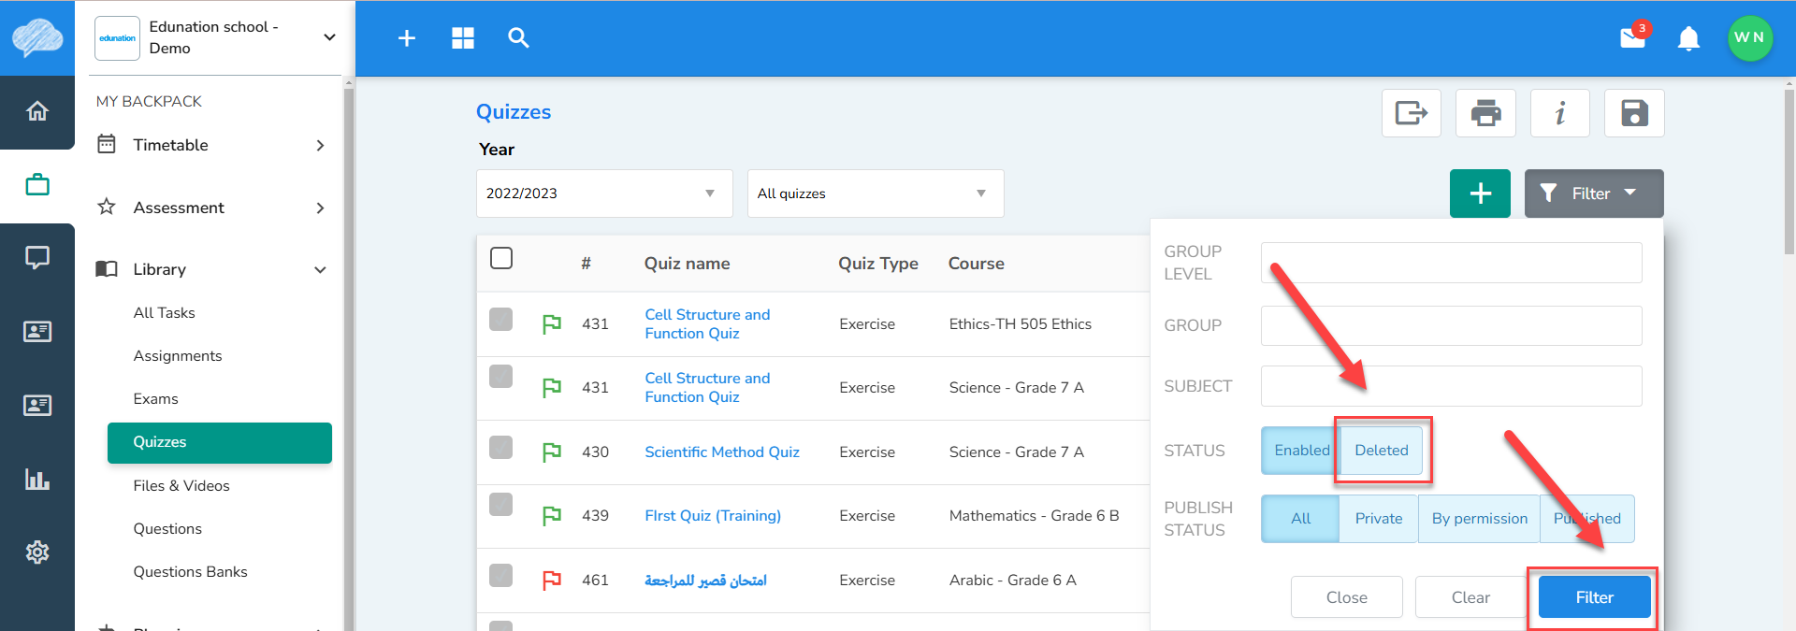Click the info icon button
Screen dimensions: 1796x631
coord(1560,113)
